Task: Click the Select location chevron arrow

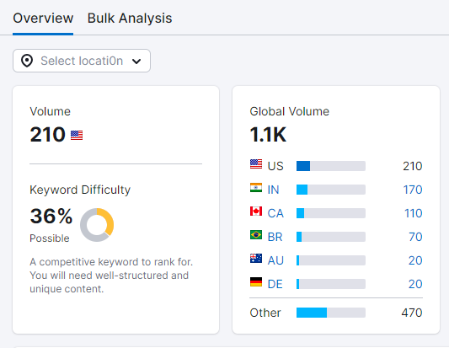Action: coord(136,61)
